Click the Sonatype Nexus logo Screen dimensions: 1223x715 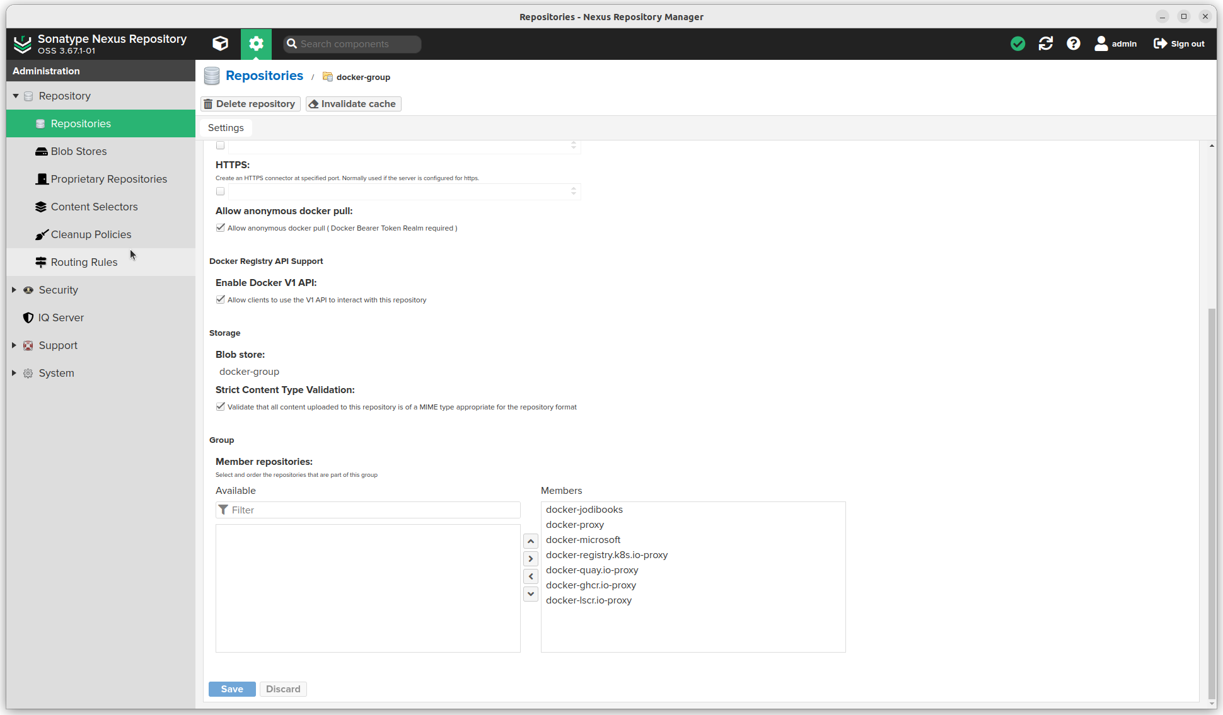pyautogui.click(x=23, y=44)
